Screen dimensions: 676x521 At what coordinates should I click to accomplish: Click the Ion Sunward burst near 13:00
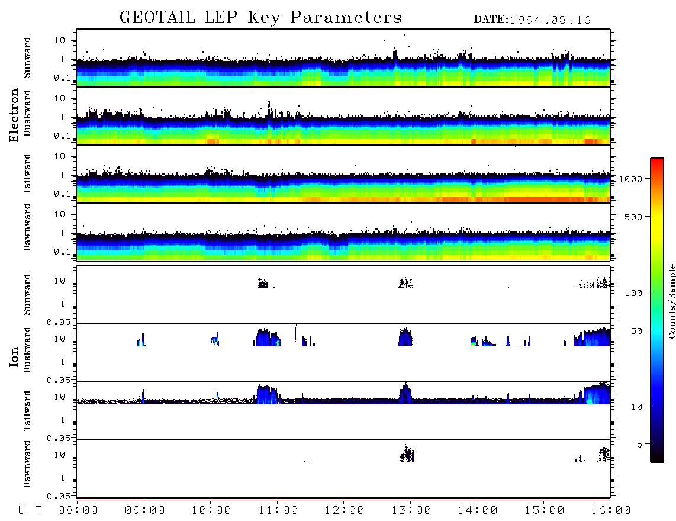[x=405, y=282]
